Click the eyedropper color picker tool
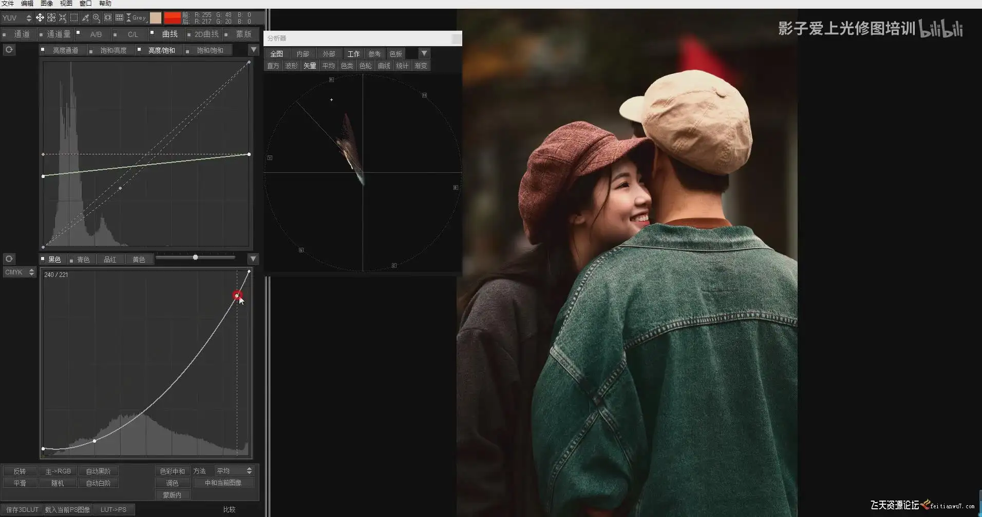This screenshot has width=982, height=517. pyautogui.click(x=85, y=17)
